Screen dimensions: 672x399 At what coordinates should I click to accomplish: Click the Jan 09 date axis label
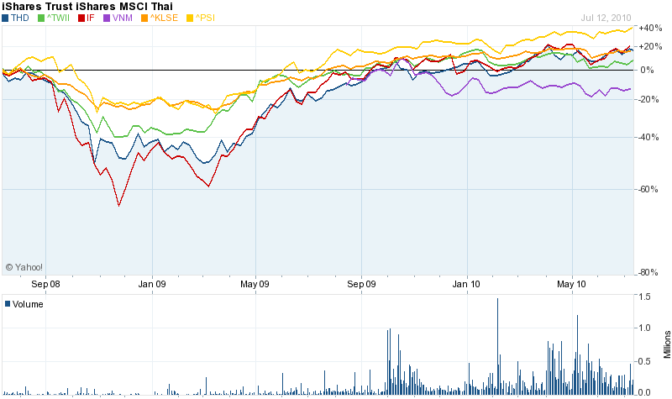tap(152, 284)
